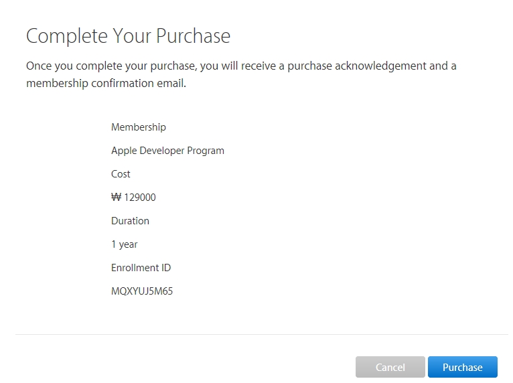Click the word Developer in membership value
This screenshot has height=383, width=513.
[162, 151]
